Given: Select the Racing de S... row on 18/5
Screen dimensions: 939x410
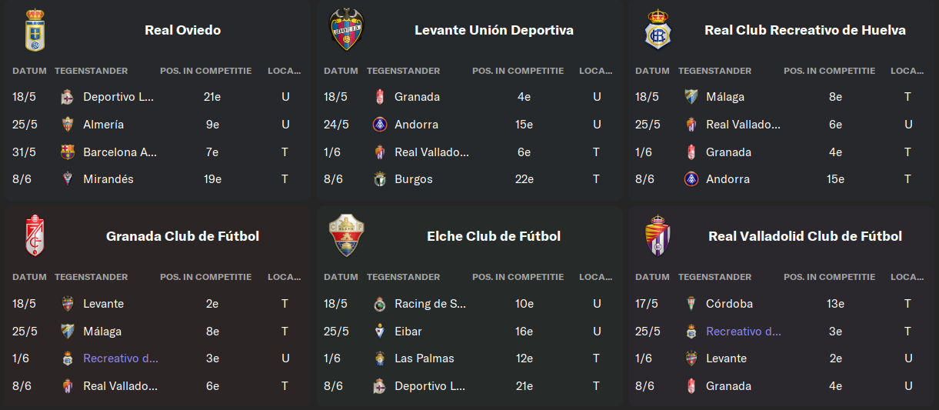Looking at the screenshot, I should 469,304.
